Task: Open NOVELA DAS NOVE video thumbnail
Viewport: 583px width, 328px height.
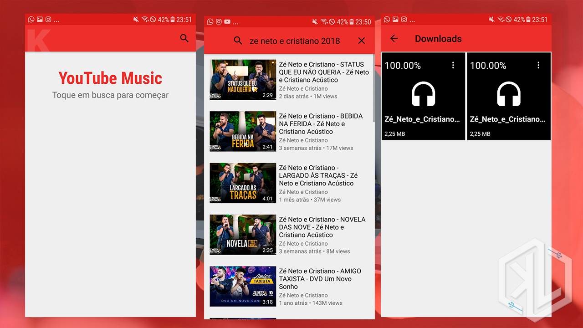Action: [243, 235]
